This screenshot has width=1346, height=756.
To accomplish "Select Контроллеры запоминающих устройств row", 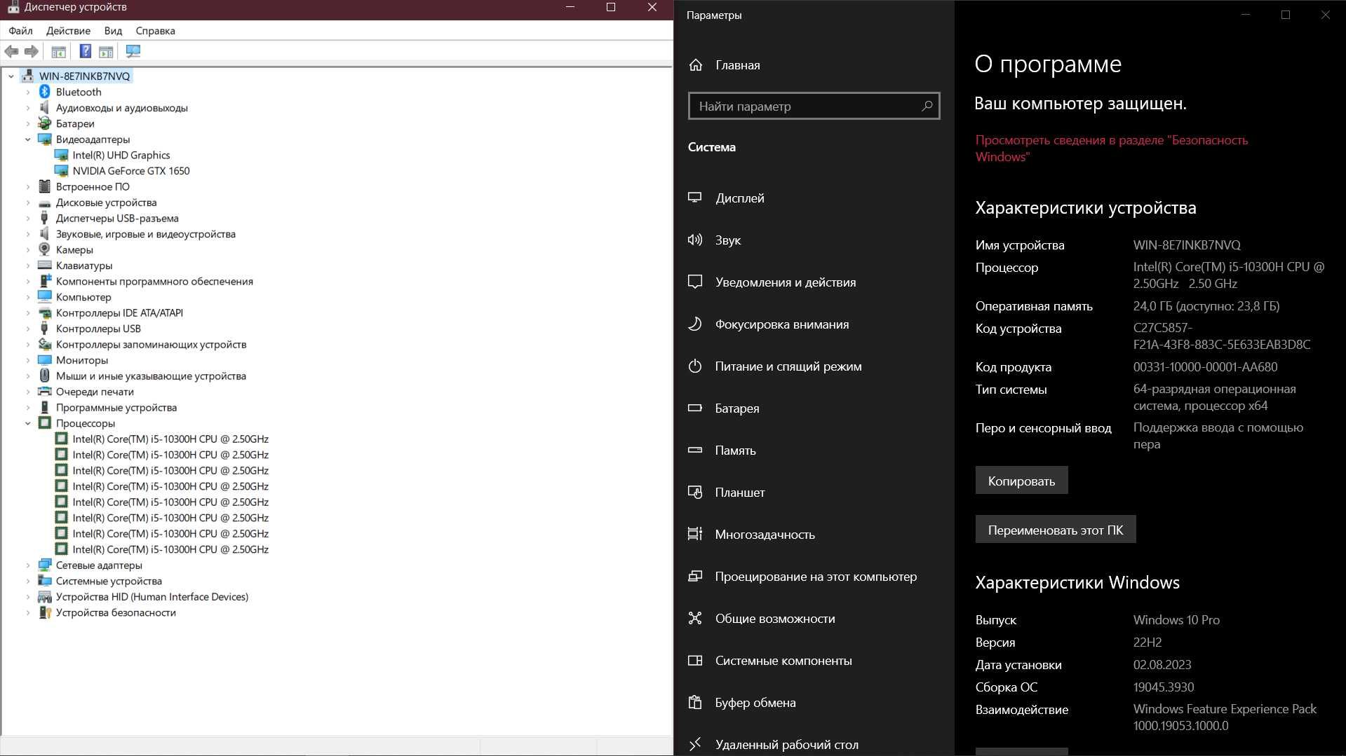I will 151,344.
